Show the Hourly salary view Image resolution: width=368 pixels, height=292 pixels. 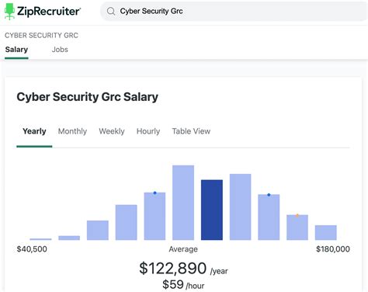148,131
